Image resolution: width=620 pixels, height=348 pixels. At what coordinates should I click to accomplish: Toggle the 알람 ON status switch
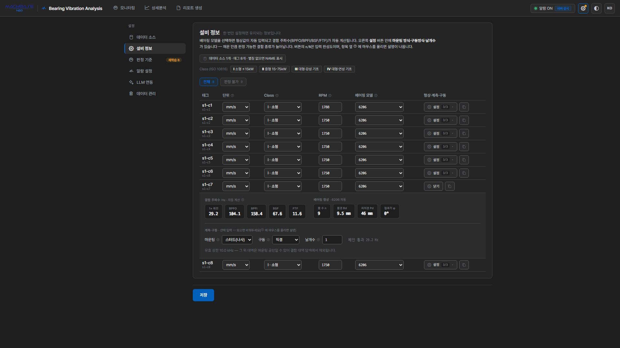[x=553, y=8]
